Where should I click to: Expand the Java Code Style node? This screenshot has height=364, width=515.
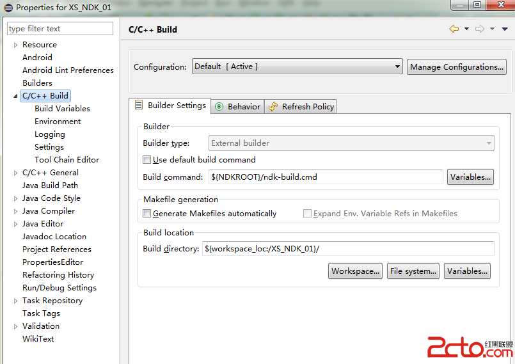[x=15, y=198]
